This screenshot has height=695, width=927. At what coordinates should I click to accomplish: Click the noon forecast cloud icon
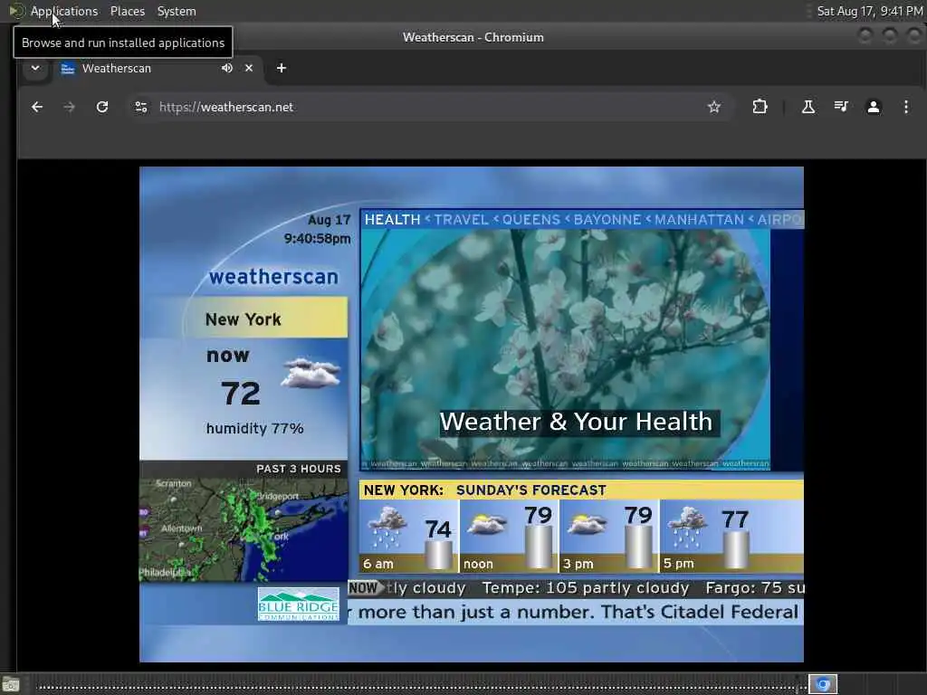tap(487, 524)
